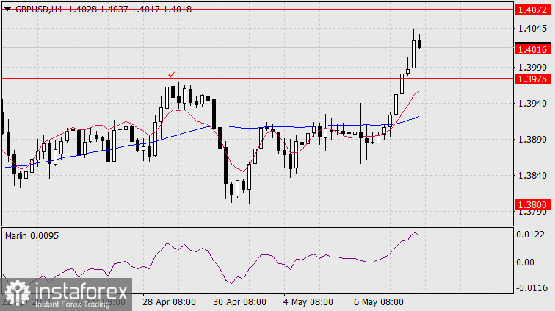Click the red check mark above the candle
Image resolution: width=555 pixels, height=311 pixels.
click(x=172, y=74)
